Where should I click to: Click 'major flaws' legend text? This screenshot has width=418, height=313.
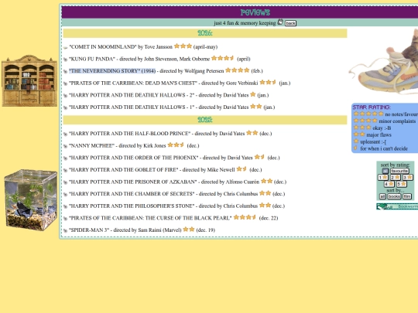click(379, 134)
